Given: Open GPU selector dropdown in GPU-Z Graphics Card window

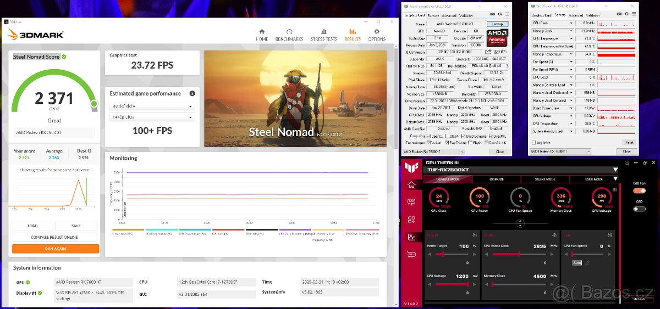Looking at the screenshot, I should click(433, 151).
